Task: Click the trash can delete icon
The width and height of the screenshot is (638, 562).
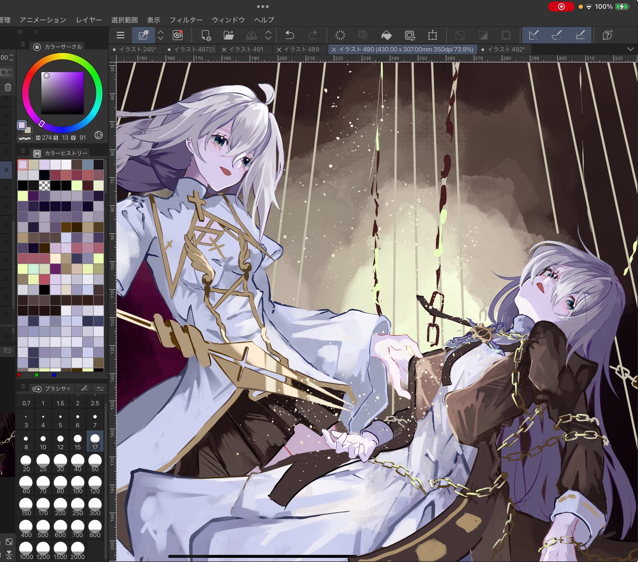Action: 7,88
